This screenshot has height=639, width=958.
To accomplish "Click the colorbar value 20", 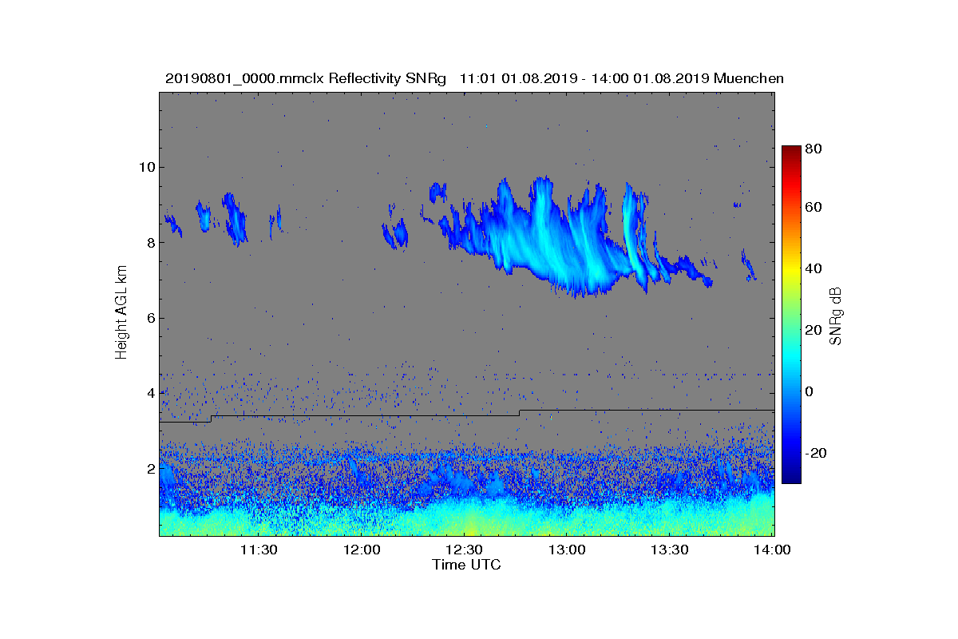I will point(814,330).
